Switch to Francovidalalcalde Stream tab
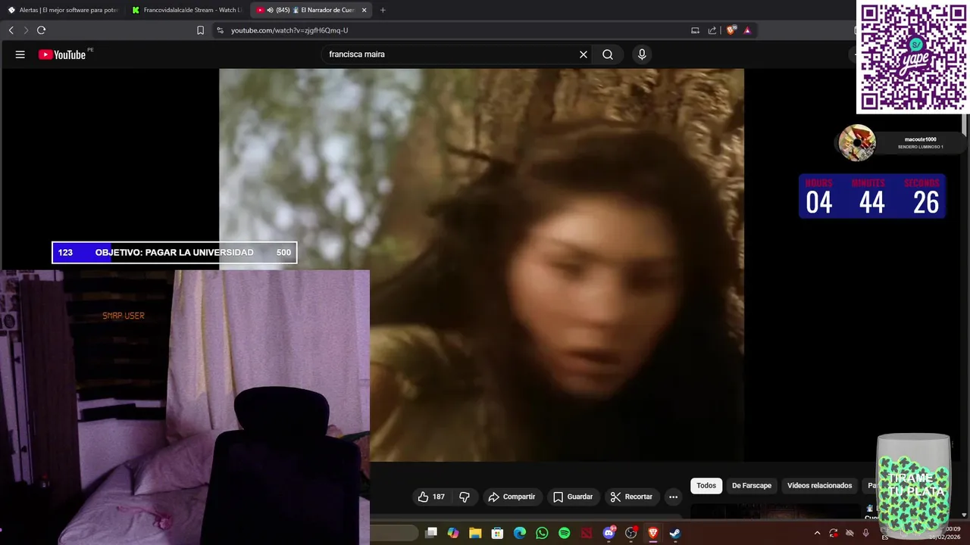 186,10
